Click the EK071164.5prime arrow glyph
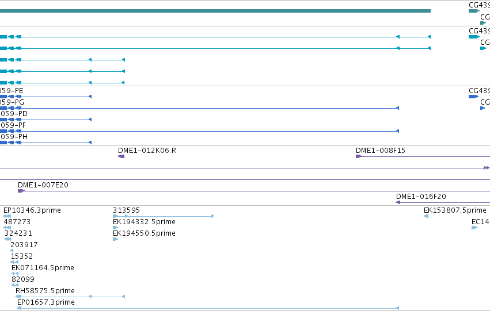This screenshot has width=490, height=311. tap(15, 274)
